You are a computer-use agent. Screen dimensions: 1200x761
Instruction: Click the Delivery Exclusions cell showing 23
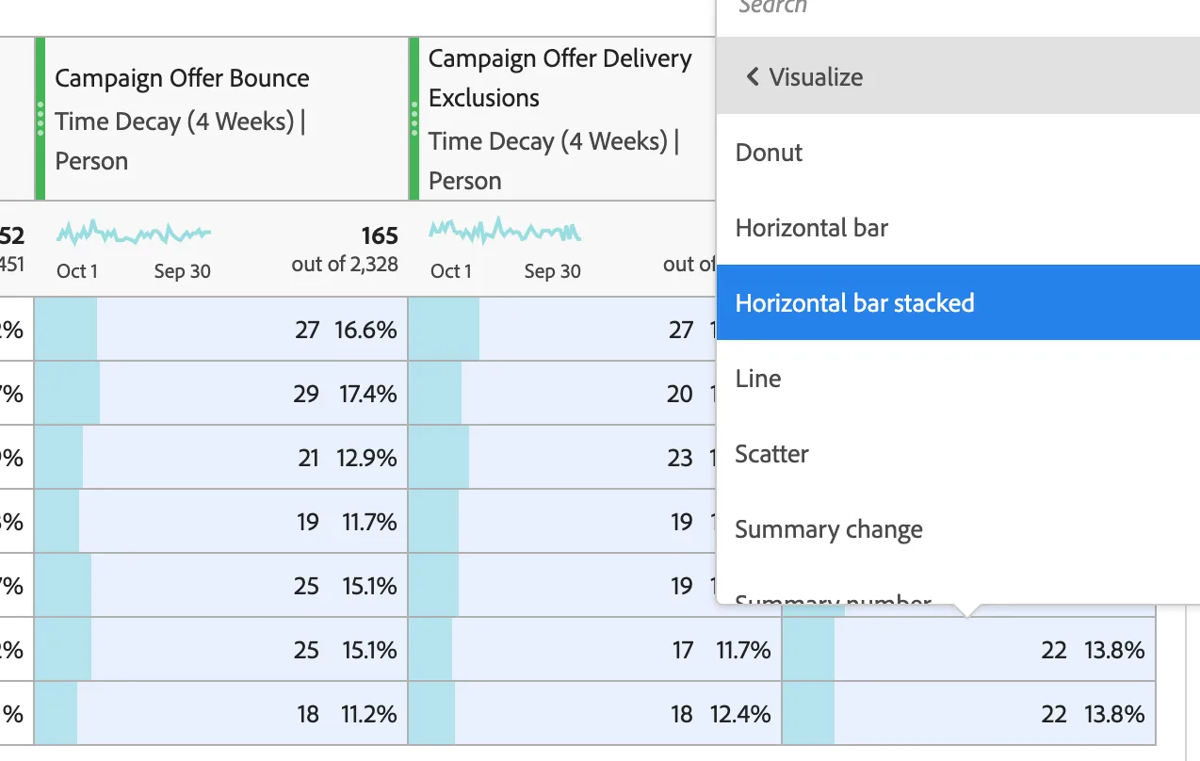click(x=562, y=458)
